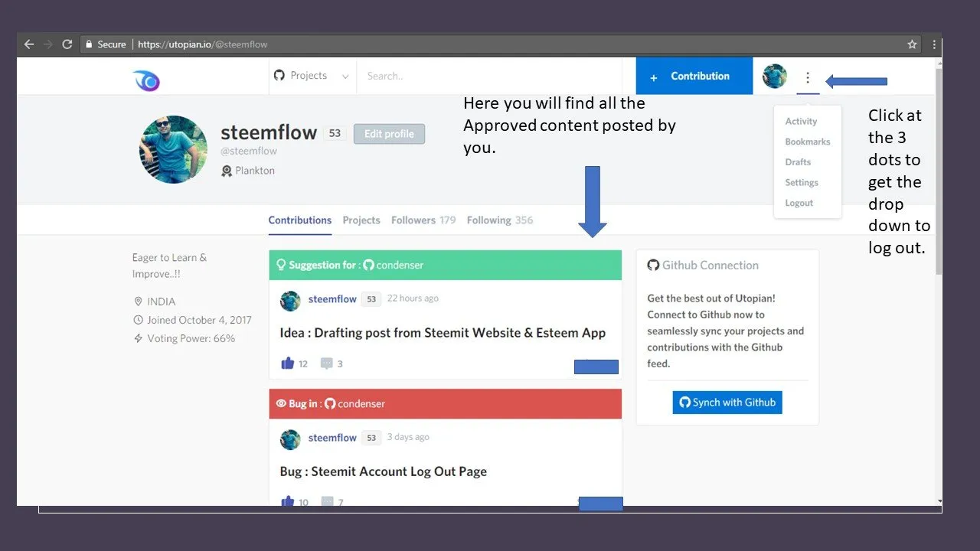Choose Logout from the dropdown menu
This screenshot has width=980, height=551.
(x=799, y=203)
